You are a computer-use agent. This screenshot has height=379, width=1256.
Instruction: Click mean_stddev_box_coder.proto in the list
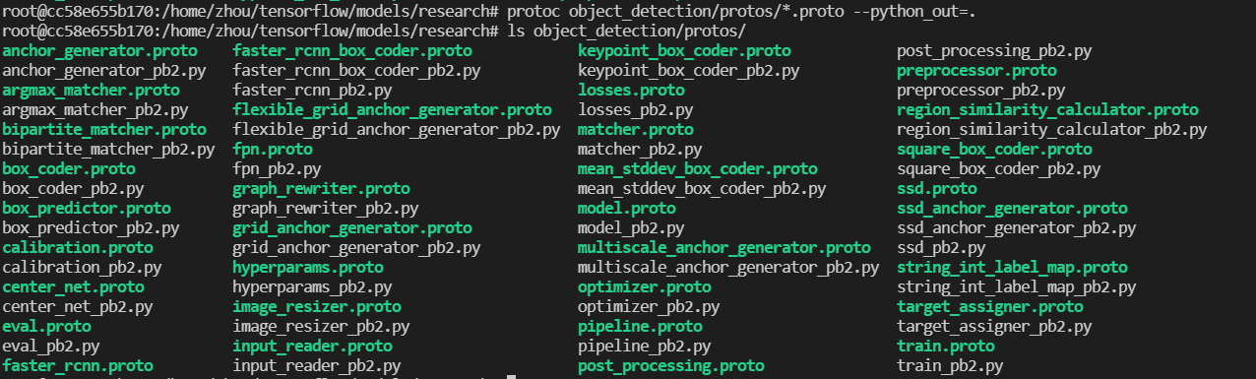697,168
